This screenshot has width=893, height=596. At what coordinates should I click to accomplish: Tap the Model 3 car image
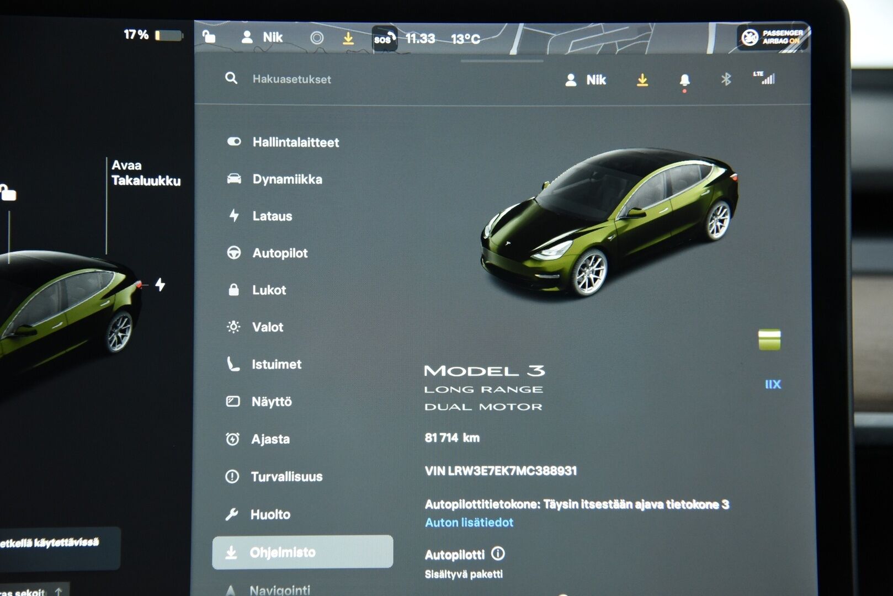(609, 222)
